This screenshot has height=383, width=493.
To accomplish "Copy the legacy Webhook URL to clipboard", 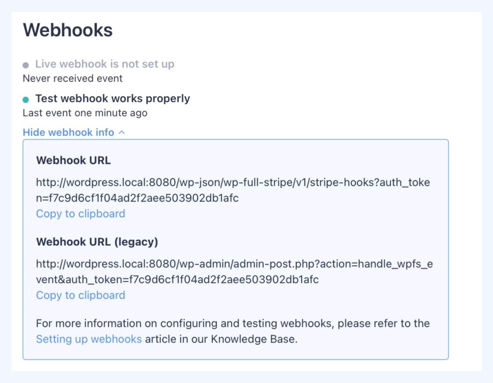I will click(x=80, y=295).
